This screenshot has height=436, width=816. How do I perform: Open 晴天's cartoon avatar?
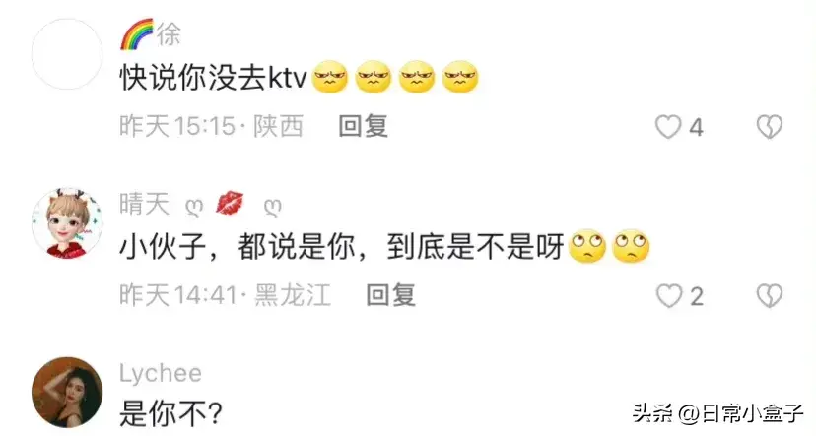point(67,223)
